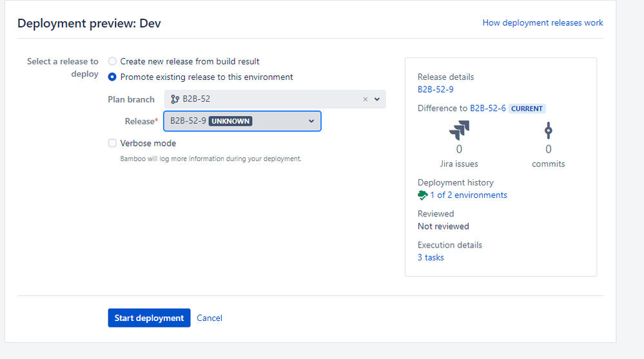Screen dimensions: 644x359
Task: Click the Release details heading
Action: pyautogui.click(x=445, y=77)
